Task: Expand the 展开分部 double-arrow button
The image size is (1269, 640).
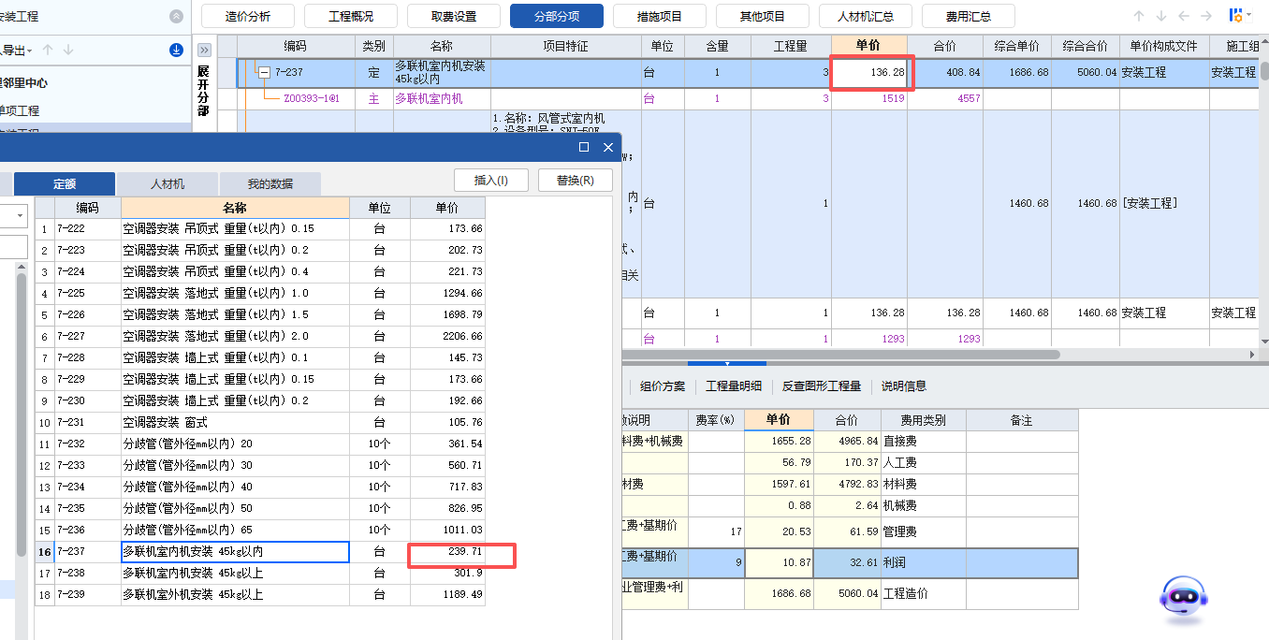Action: [204, 50]
